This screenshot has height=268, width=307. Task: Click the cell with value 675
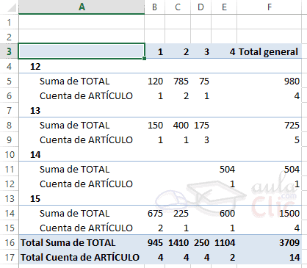coord(155,214)
